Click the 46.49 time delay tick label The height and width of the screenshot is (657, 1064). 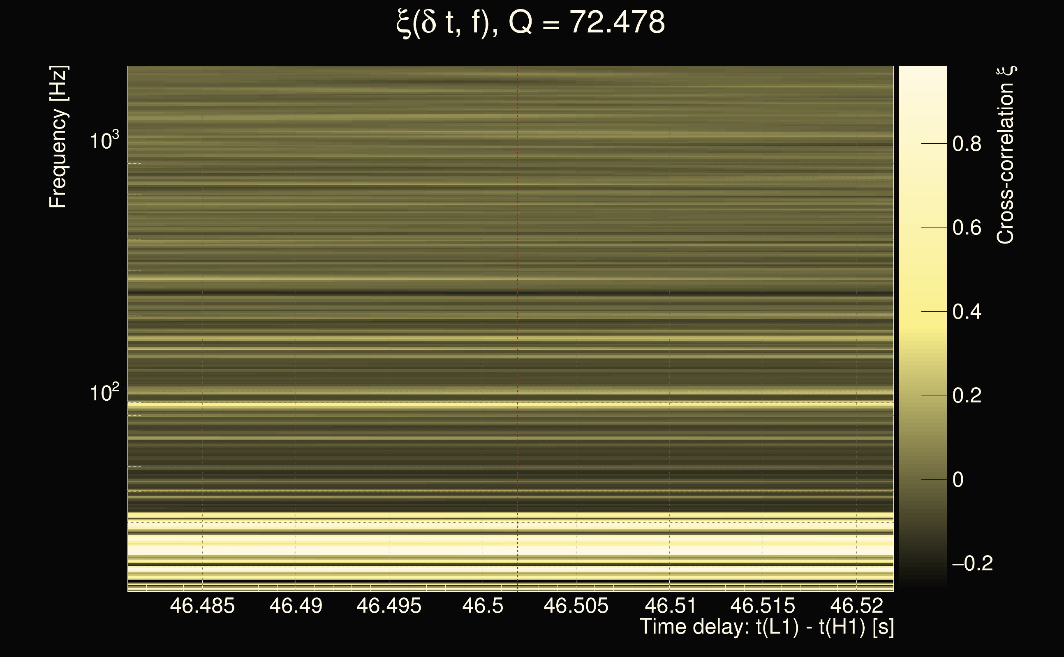(x=296, y=606)
